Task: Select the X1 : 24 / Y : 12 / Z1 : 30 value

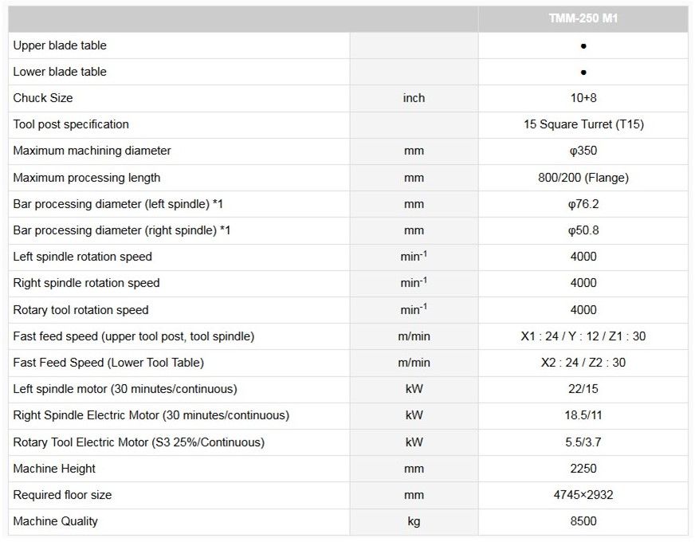Action: tap(583, 336)
